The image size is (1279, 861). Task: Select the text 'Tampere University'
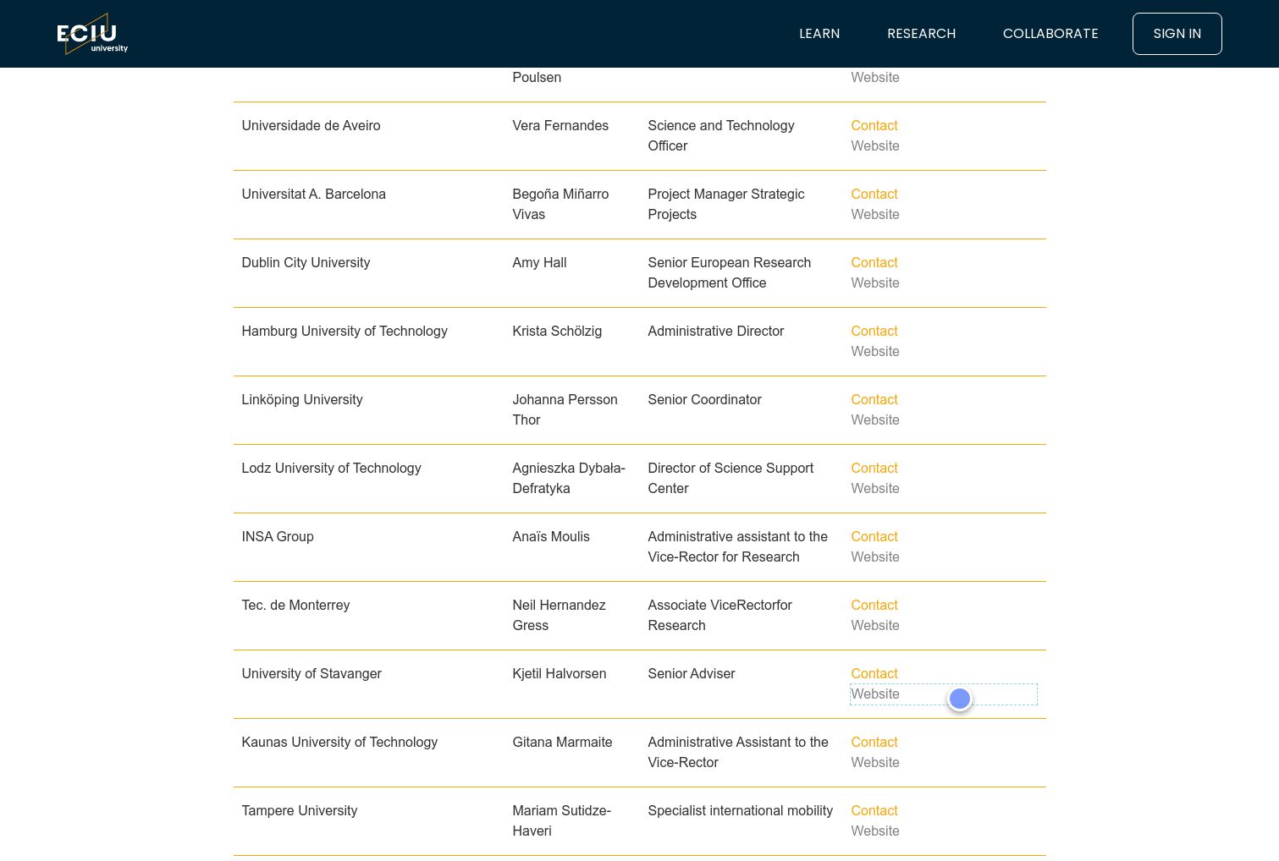pyautogui.click(x=300, y=810)
